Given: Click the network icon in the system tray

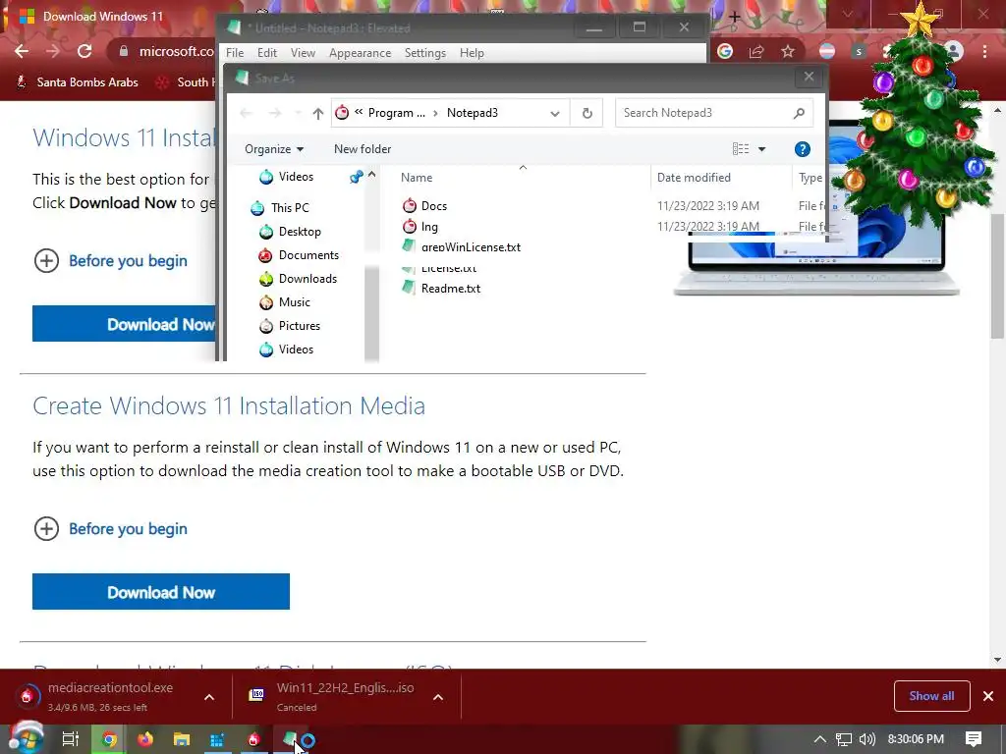Looking at the screenshot, I should (x=844, y=739).
